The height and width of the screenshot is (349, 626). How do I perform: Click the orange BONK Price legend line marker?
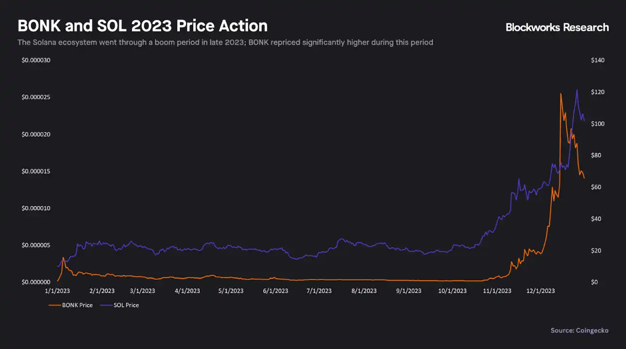(x=54, y=305)
